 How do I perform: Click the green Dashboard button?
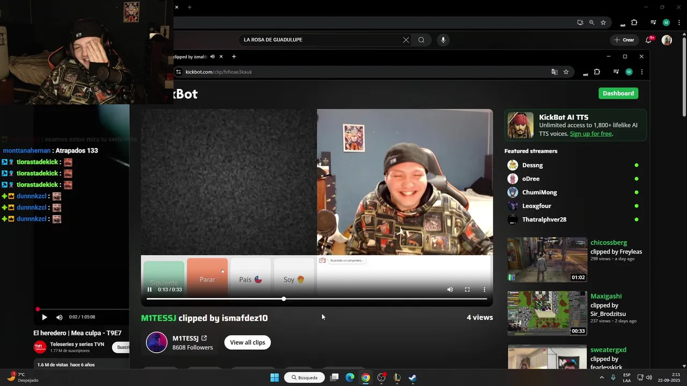tap(618, 93)
